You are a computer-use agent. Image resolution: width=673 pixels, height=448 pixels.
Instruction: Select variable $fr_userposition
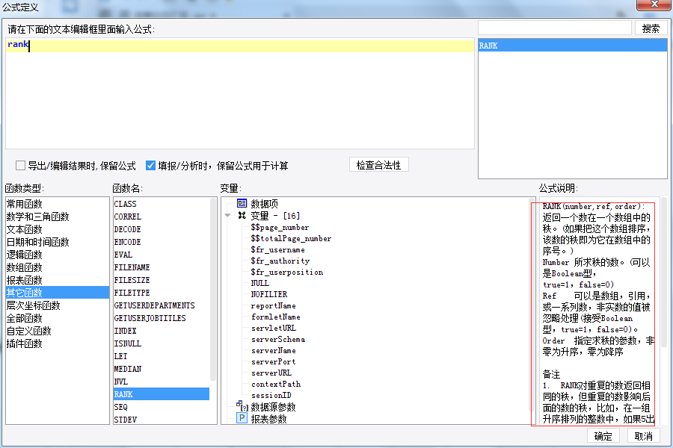286,272
